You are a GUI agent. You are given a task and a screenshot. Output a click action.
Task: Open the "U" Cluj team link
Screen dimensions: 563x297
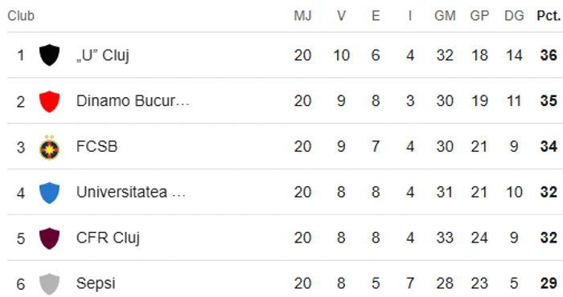click(x=103, y=55)
